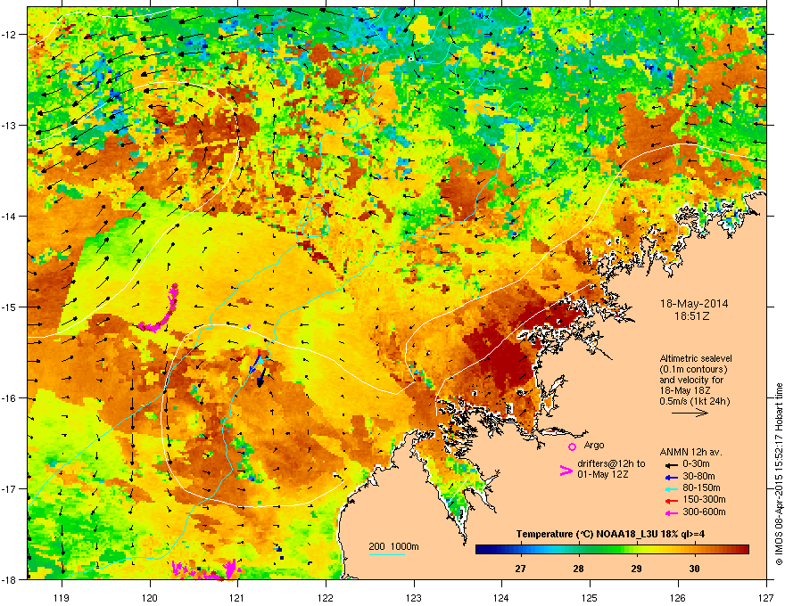Click the longitude axis label '119'
The image size is (785, 606).
pyautogui.click(x=62, y=597)
